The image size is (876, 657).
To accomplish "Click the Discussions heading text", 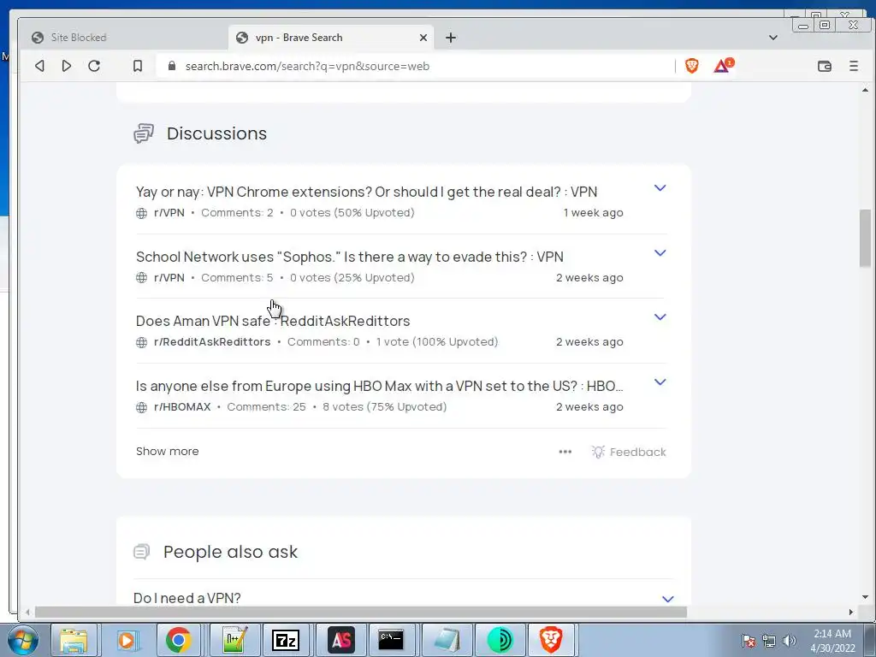I will 216,133.
